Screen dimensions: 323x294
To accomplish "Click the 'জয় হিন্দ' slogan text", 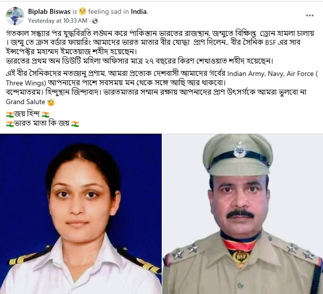I will tap(27, 114).
